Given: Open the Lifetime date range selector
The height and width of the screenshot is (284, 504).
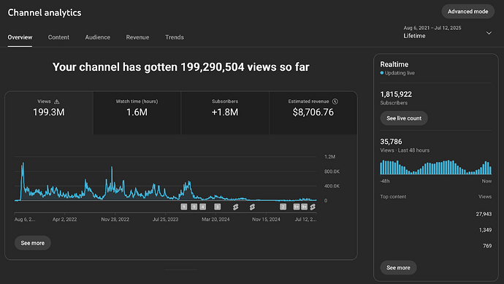Looking at the screenshot, I should tap(448, 32).
